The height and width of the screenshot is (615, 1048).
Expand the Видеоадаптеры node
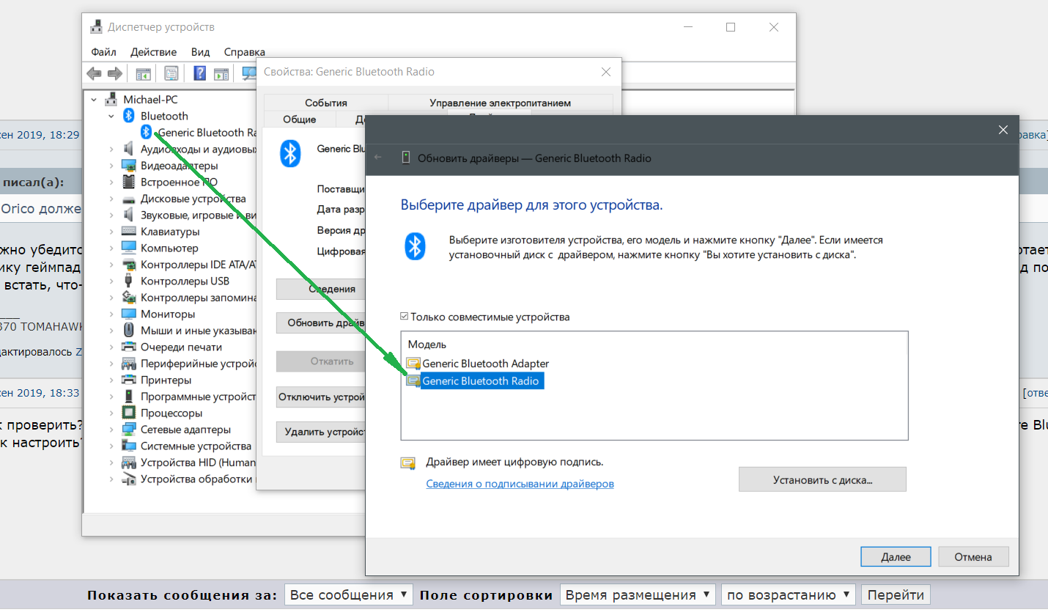pos(111,166)
